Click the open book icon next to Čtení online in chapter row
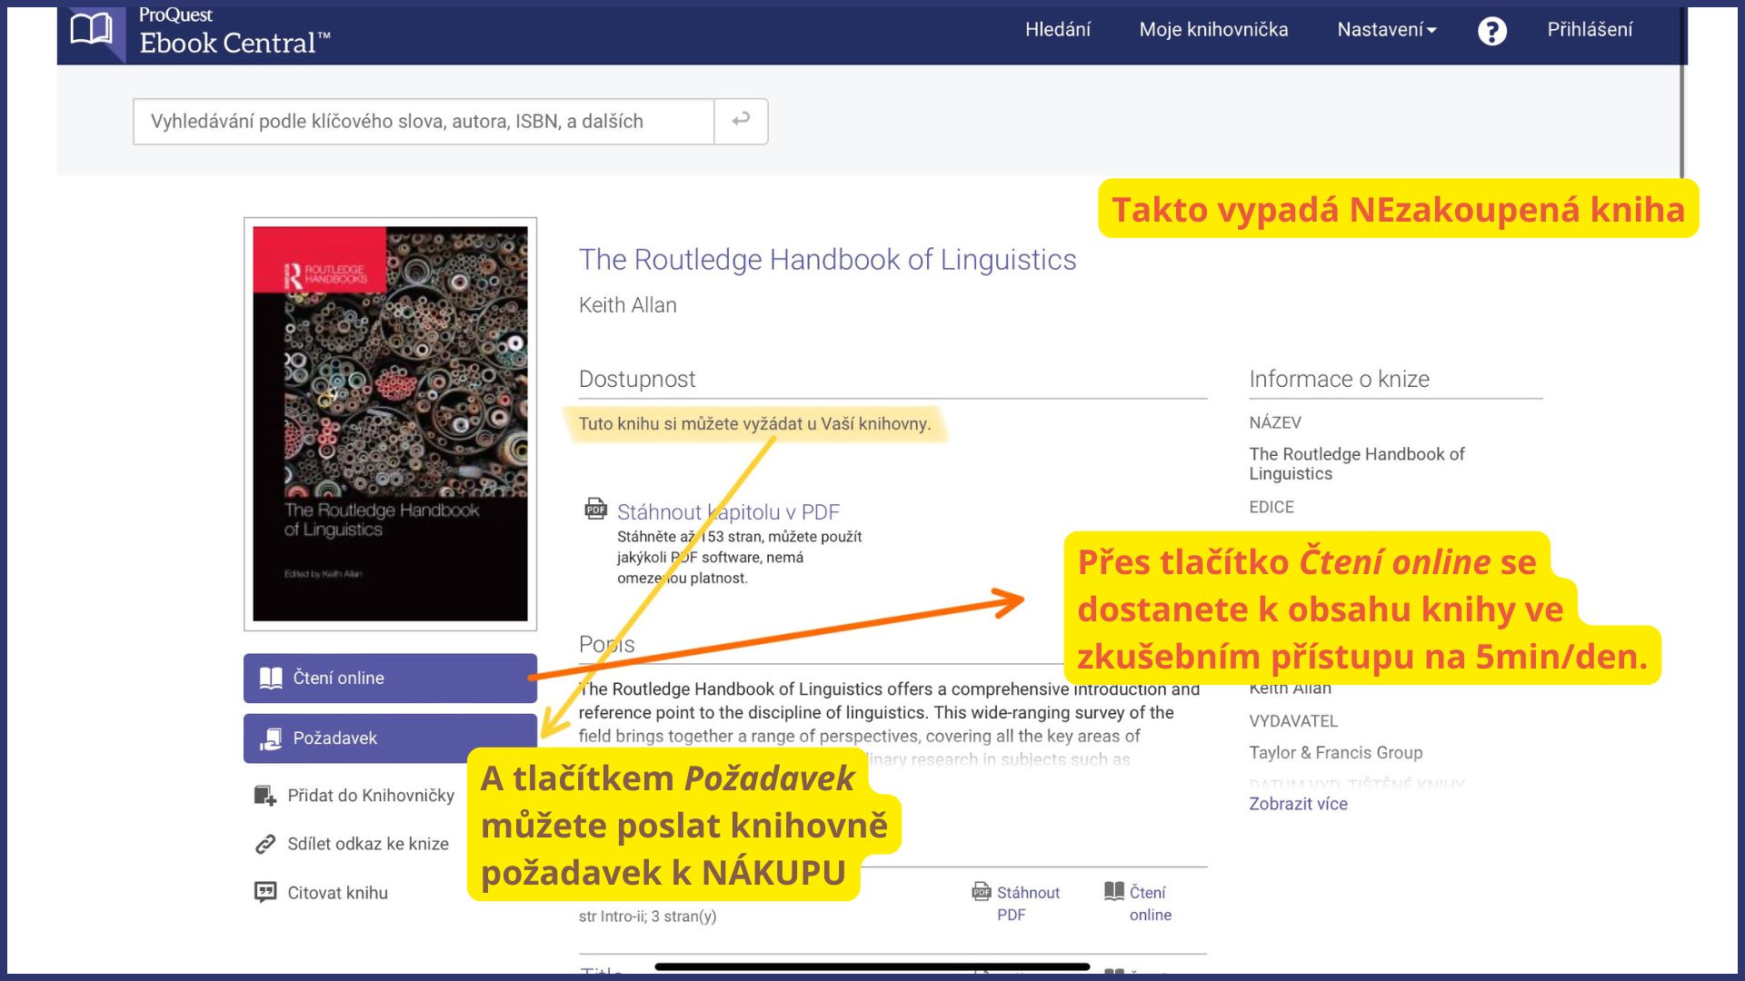Screen dimensions: 1745x981 coord(1114,891)
